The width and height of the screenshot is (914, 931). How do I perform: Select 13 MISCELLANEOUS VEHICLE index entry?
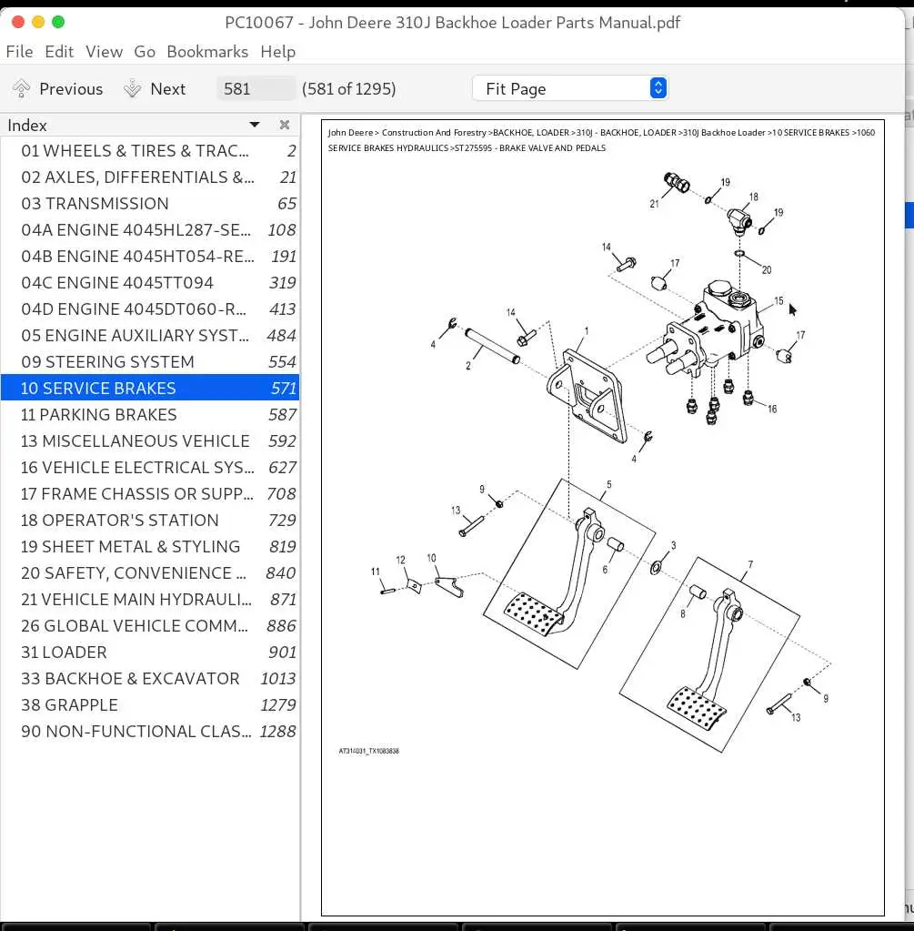pyautogui.click(x=150, y=441)
